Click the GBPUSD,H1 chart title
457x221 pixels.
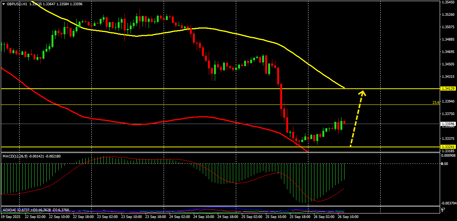coord(17,4)
